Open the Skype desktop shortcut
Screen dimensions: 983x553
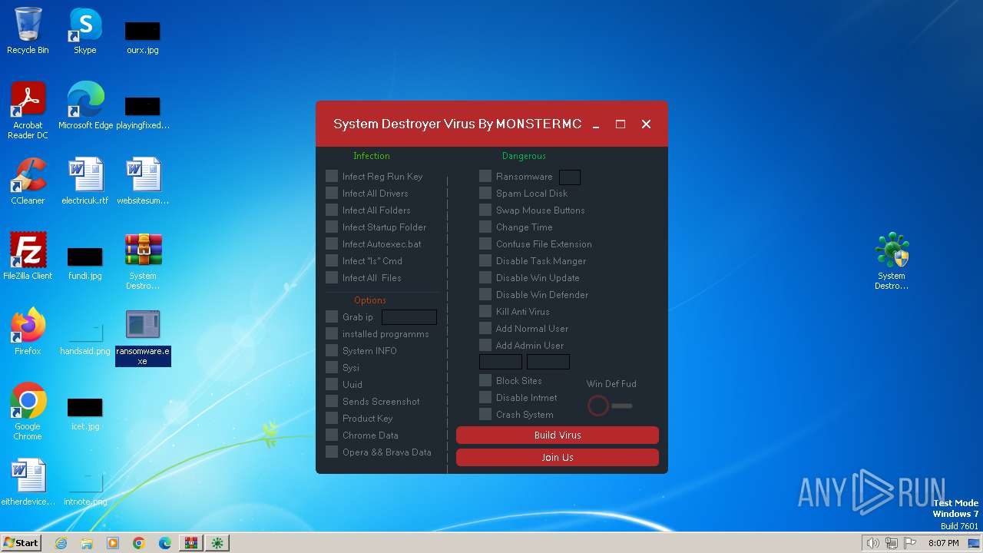[x=84, y=31]
